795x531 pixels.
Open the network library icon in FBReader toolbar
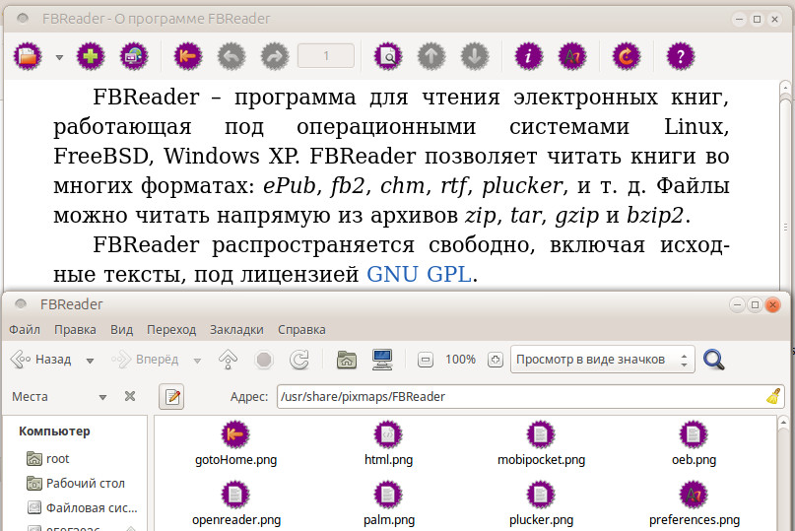tap(134, 56)
